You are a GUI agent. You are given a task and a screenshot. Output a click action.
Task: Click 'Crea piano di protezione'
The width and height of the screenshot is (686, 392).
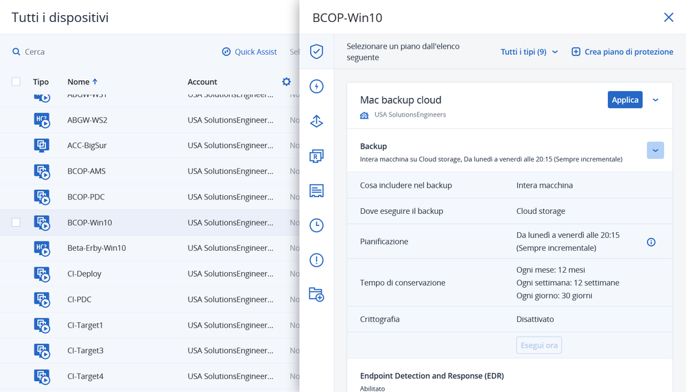pos(622,52)
